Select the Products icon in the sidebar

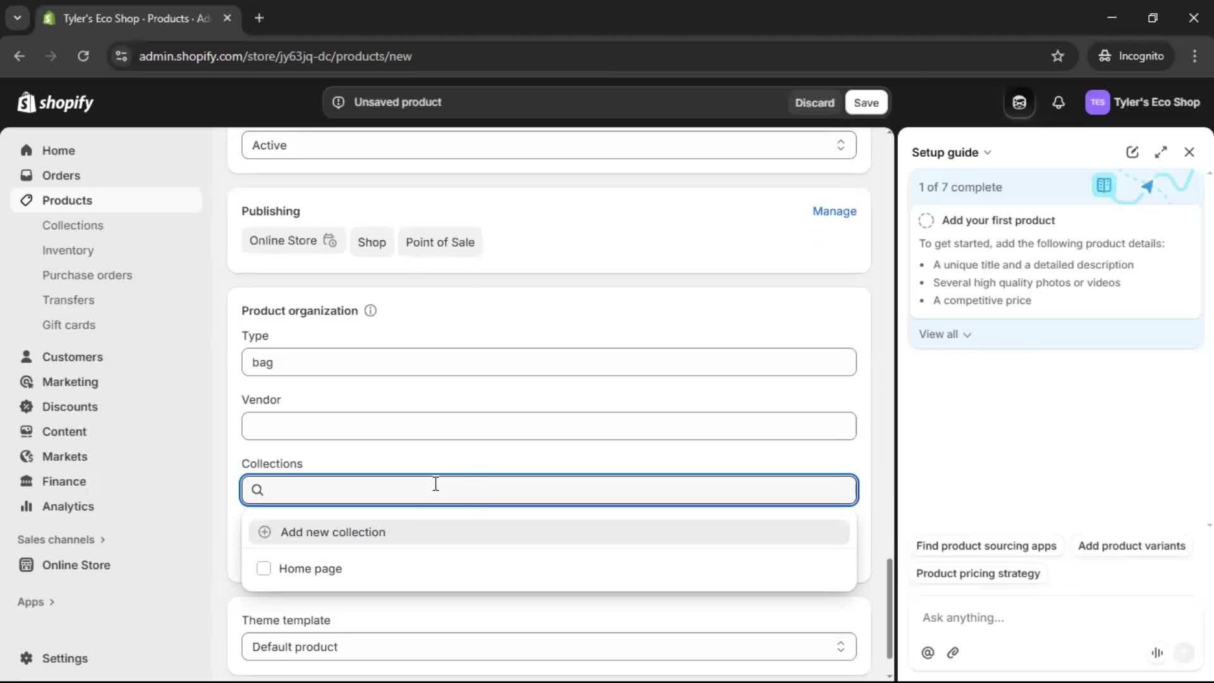[25, 200]
